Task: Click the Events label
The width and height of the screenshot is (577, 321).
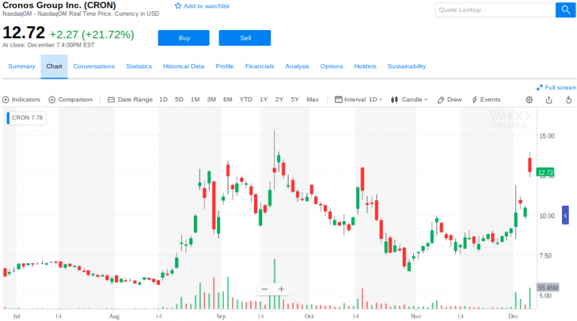Action: [x=490, y=100]
